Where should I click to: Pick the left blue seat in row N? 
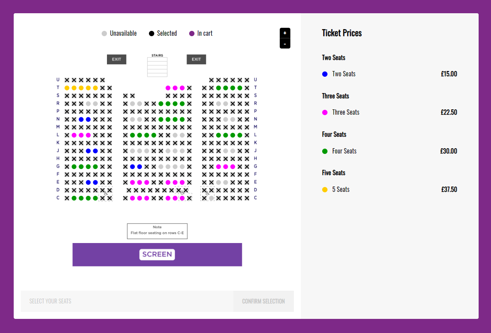click(81, 120)
